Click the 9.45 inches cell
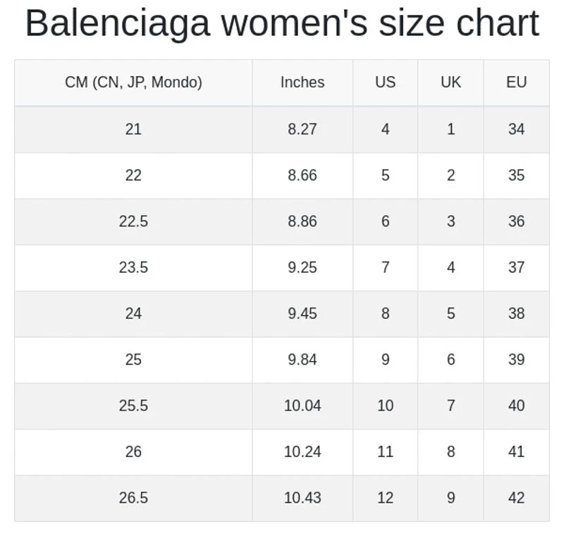564x536 pixels. pos(302,313)
